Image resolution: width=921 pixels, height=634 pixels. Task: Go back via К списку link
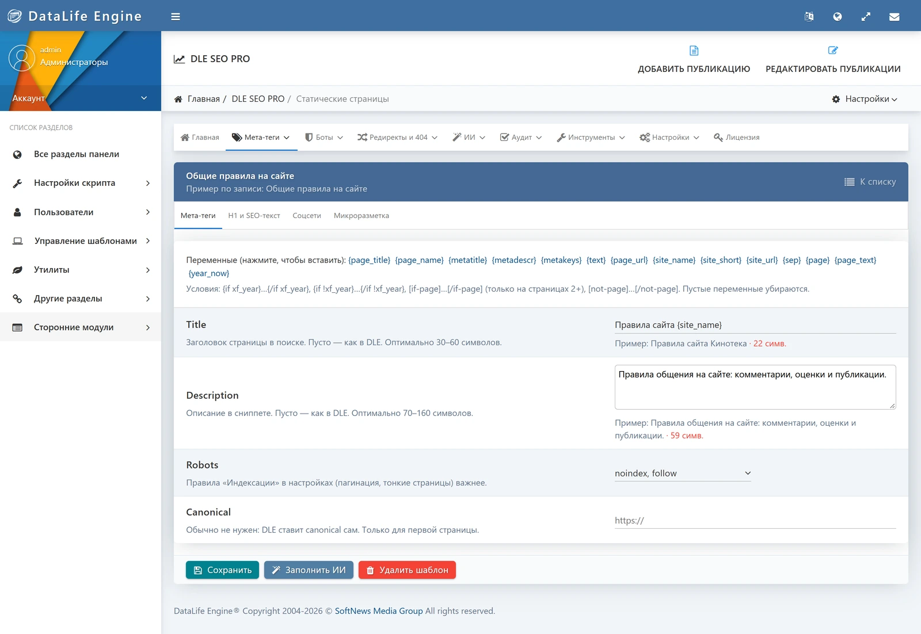tap(870, 182)
